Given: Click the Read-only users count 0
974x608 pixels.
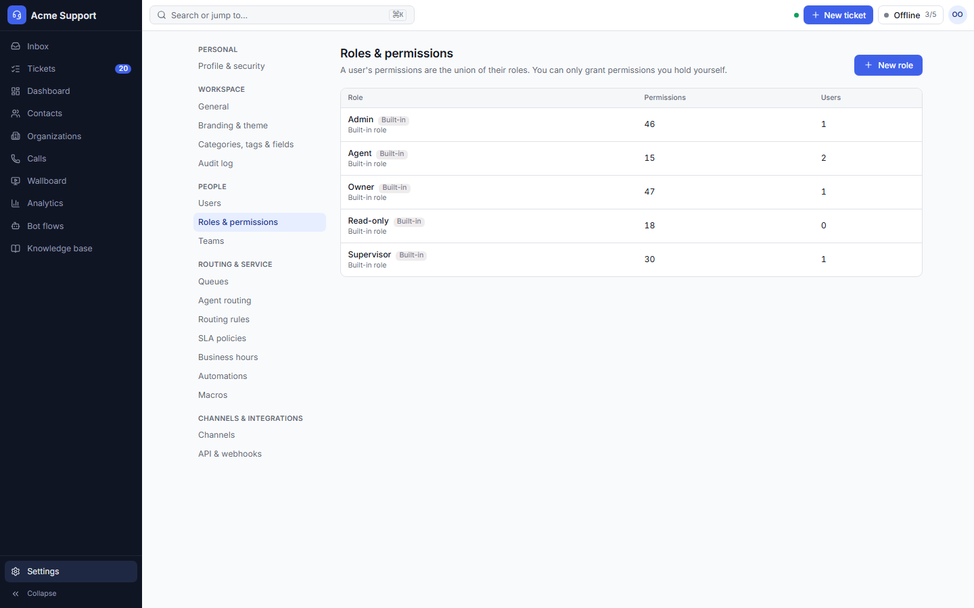Looking at the screenshot, I should point(823,226).
